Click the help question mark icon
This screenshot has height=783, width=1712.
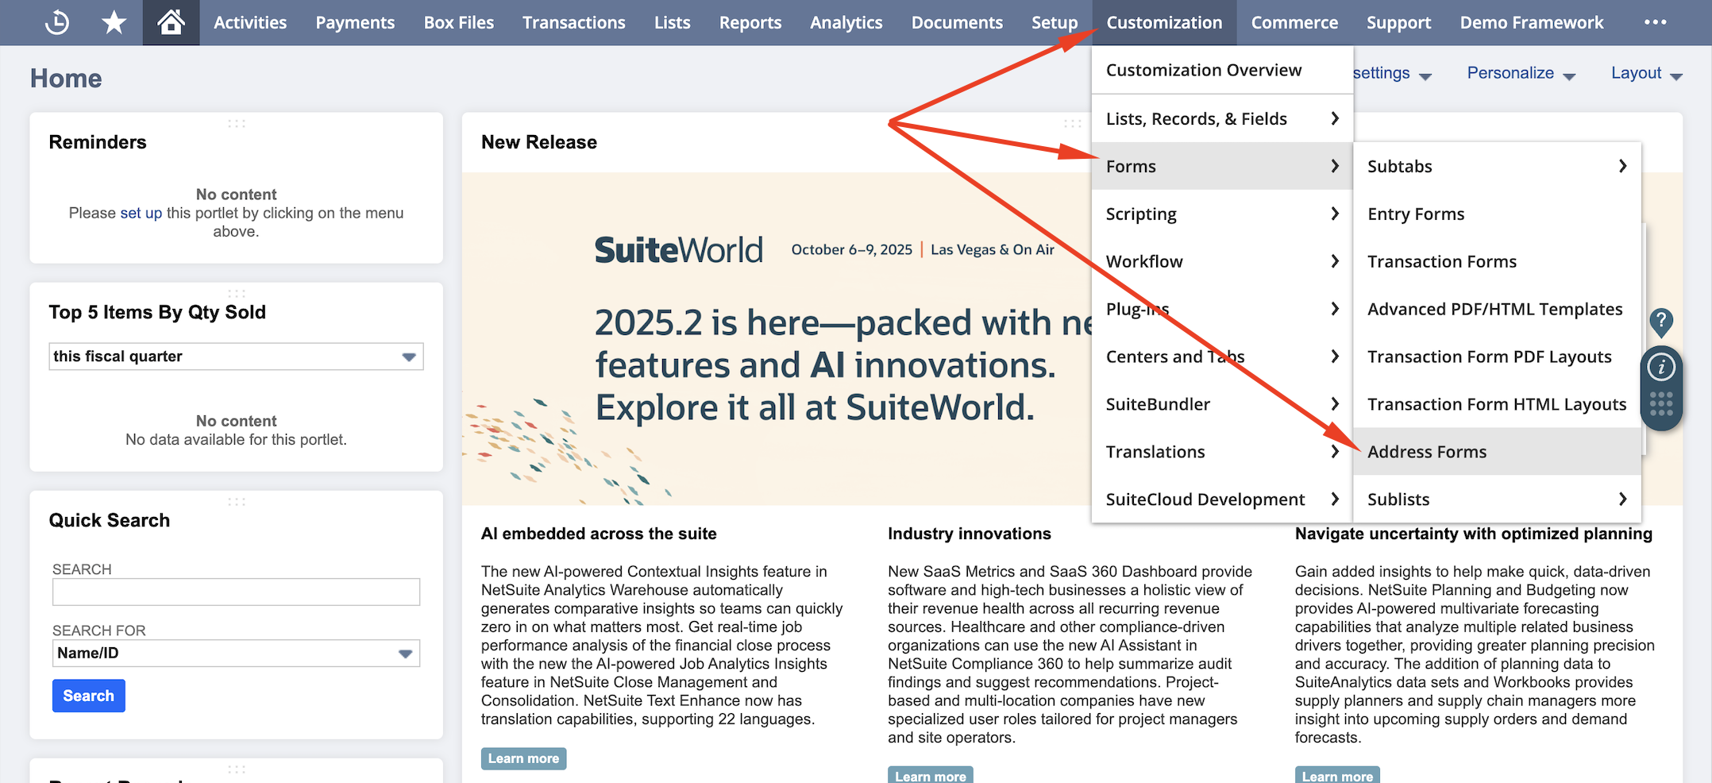(x=1661, y=322)
